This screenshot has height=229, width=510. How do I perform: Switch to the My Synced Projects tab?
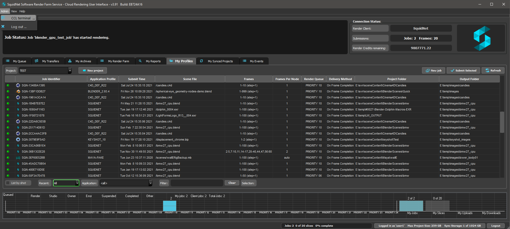tap(217, 61)
